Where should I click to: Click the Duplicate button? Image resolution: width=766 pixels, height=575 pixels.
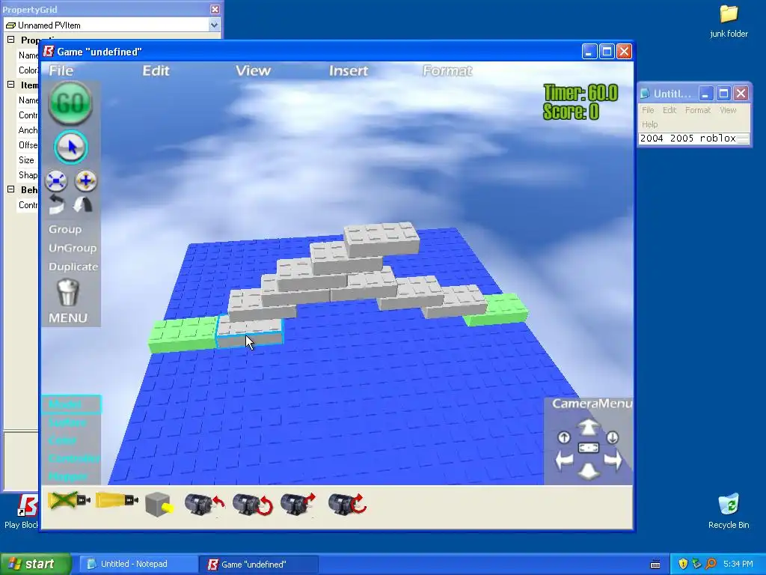(73, 267)
